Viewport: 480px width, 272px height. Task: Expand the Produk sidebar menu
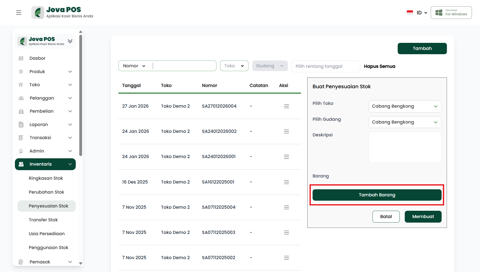point(70,72)
